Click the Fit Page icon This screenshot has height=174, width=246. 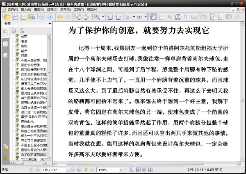click(x=110, y=17)
